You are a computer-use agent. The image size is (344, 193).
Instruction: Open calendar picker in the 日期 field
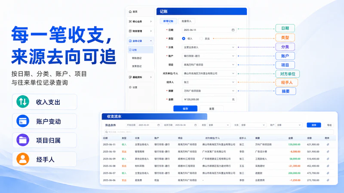tap(233, 30)
